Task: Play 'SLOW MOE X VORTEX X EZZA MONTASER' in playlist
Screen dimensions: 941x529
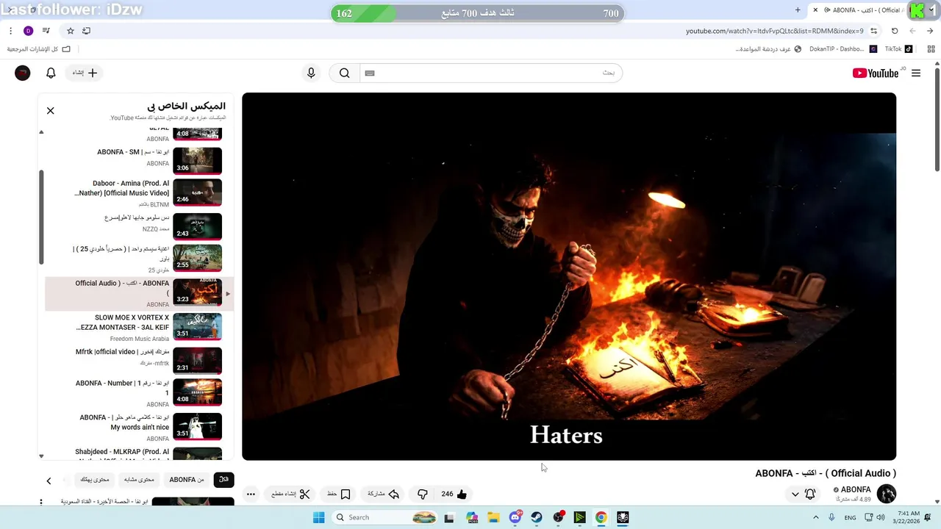Action: (x=140, y=328)
